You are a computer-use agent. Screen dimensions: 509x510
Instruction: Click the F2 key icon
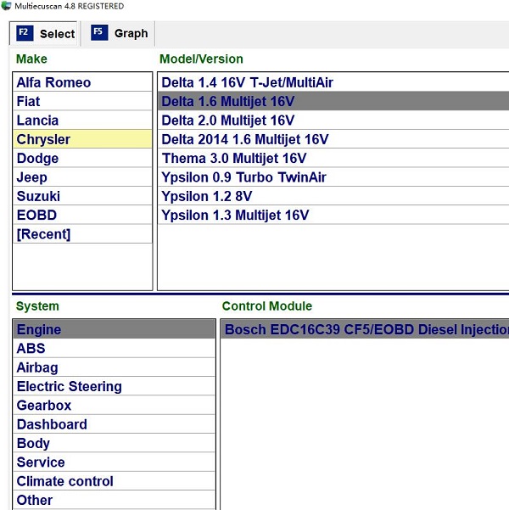(x=25, y=33)
